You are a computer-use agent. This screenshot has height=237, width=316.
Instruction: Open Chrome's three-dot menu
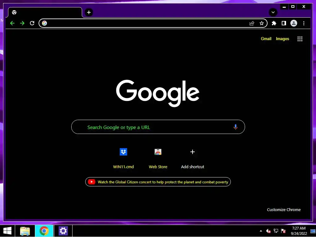pyautogui.click(x=304, y=23)
